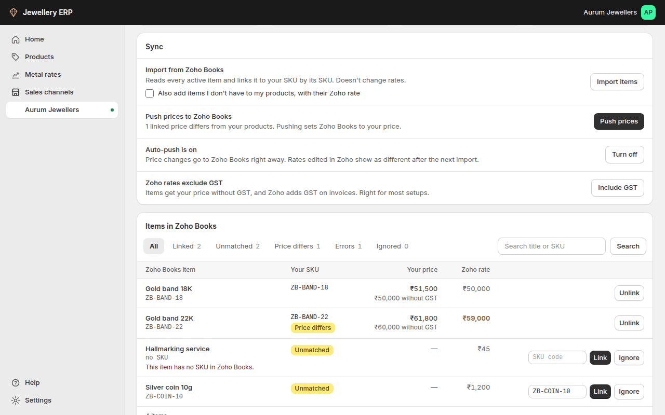The width and height of the screenshot is (665, 415).
Task: Click the Jewellery ERP diamond logo icon
Action: (x=14, y=12)
